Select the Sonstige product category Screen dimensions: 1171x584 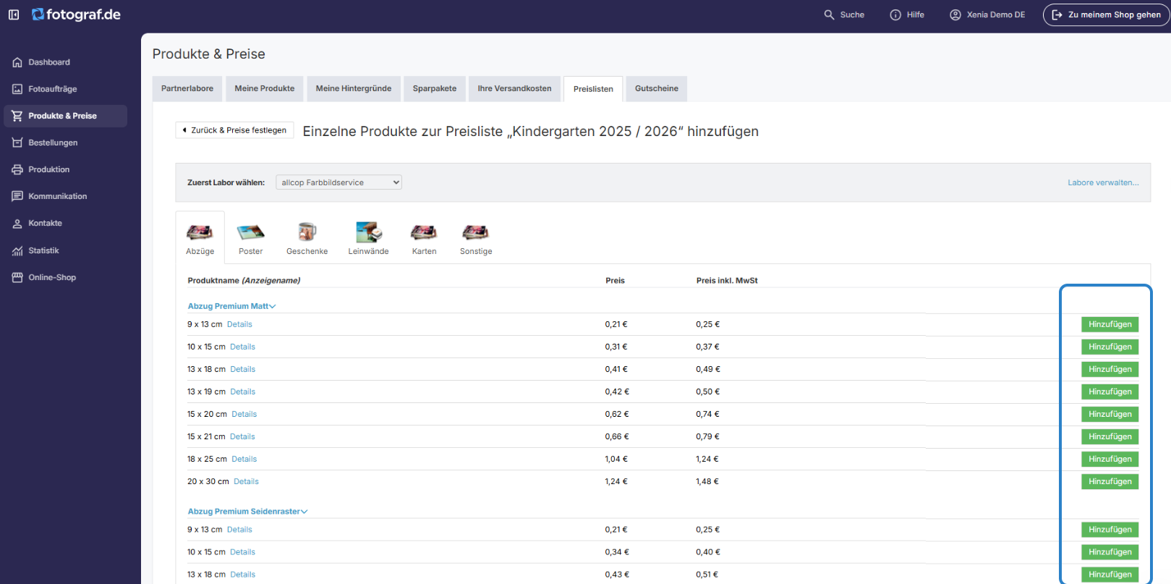click(x=476, y=238)
